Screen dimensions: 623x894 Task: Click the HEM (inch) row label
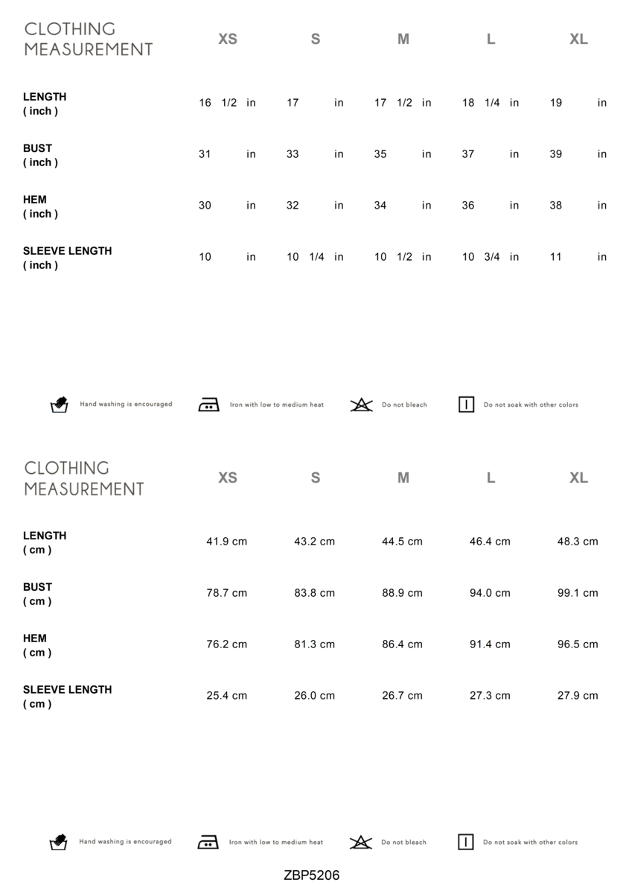[40, 206]
